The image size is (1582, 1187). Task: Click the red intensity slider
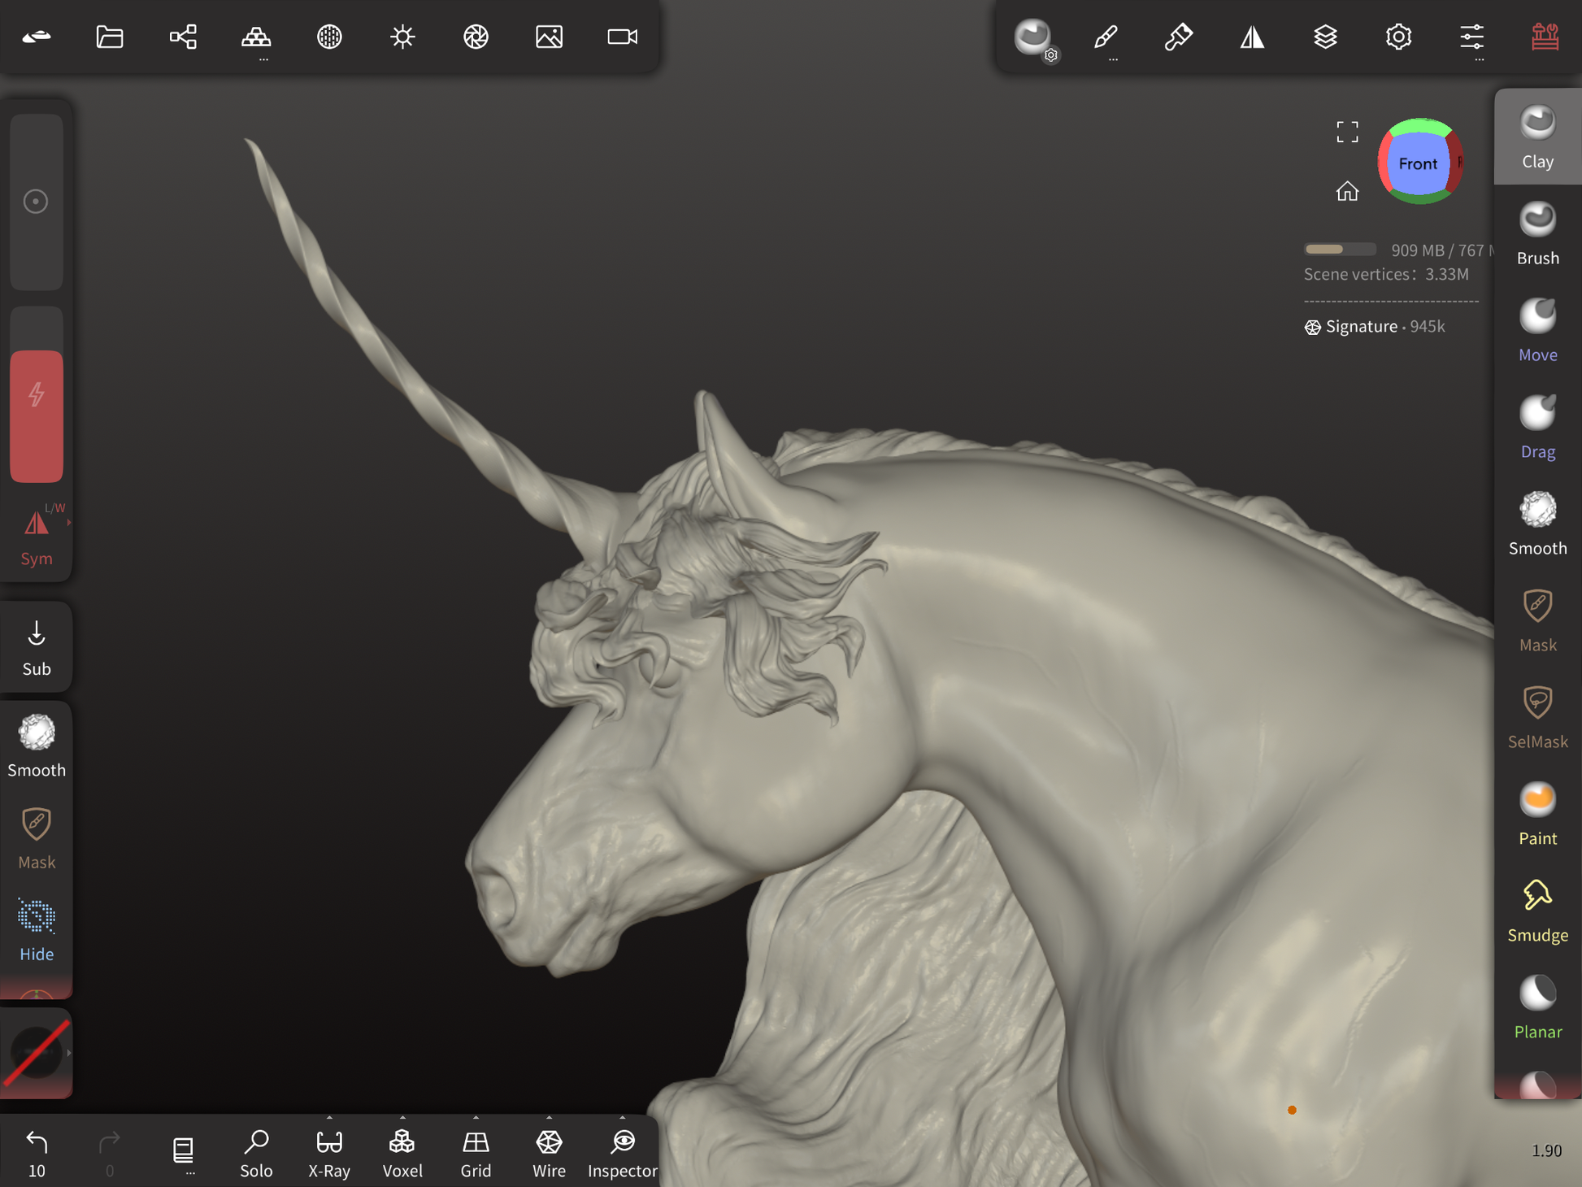[37, 415]
